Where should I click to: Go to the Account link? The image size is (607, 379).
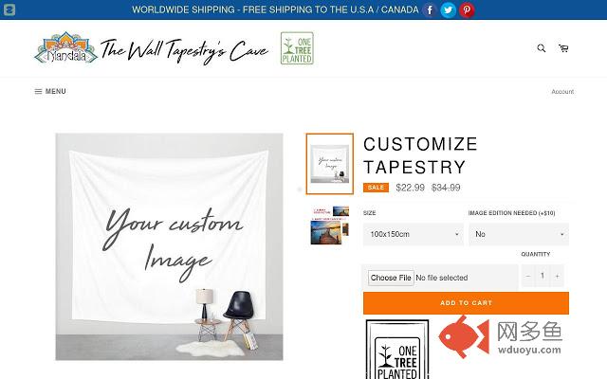point(562,92)
